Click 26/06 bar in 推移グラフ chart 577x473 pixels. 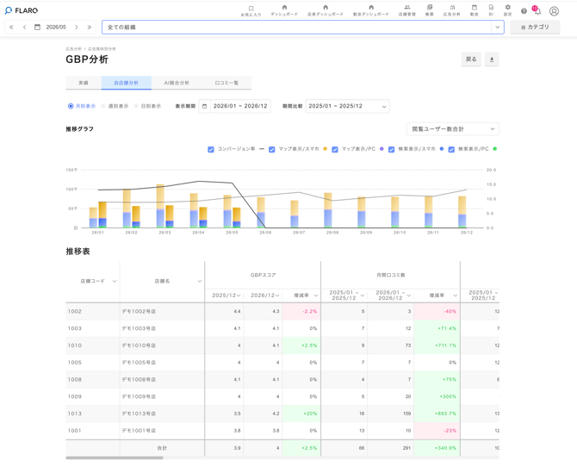click(x=261, y=213)
